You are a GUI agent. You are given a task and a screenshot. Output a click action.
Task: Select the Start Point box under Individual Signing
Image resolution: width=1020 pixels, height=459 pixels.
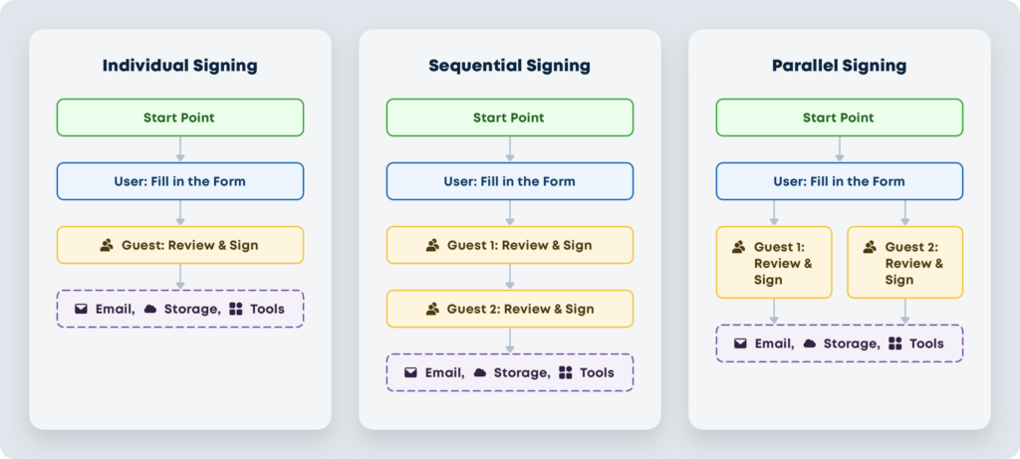click(179, 117)
